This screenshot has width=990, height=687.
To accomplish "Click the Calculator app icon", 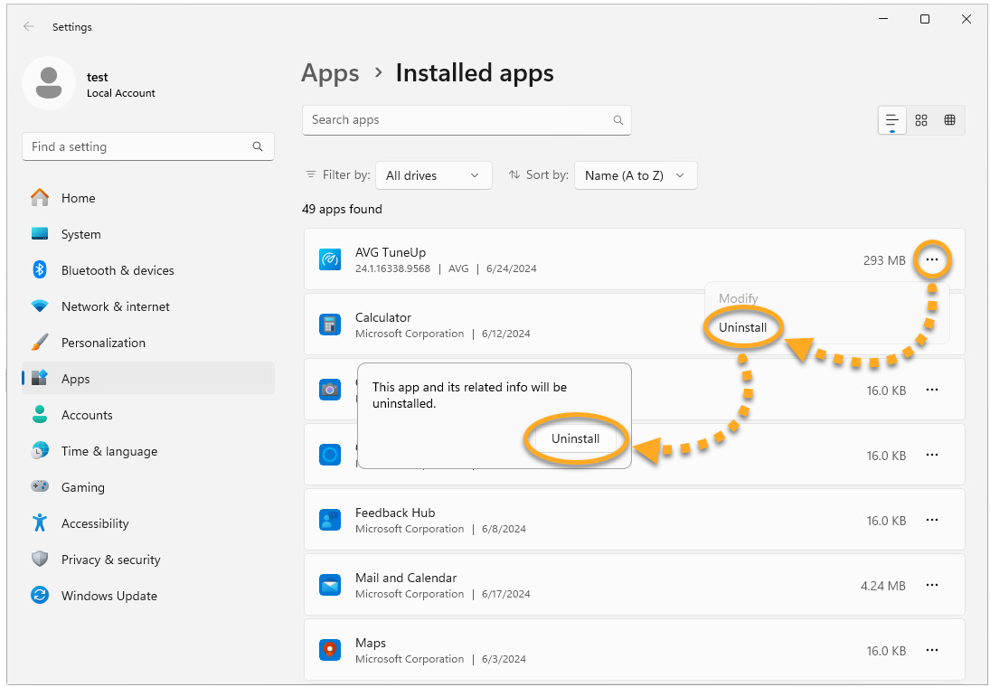I will pyautogui.click(x=329, y=325).
